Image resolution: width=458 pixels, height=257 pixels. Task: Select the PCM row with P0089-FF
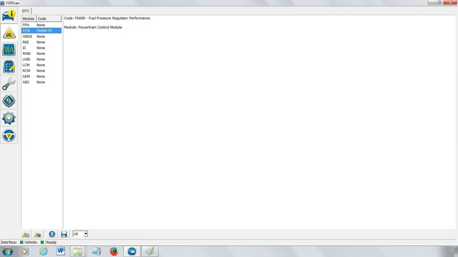[41, 31]
